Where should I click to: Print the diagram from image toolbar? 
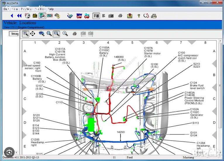coord(75,34)
